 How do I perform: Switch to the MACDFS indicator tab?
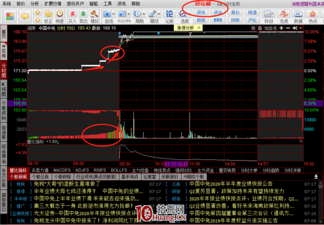tap(61, 170)
